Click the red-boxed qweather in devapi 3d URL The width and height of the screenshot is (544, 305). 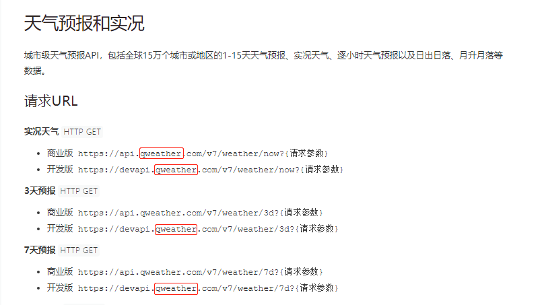pos(176,230)
